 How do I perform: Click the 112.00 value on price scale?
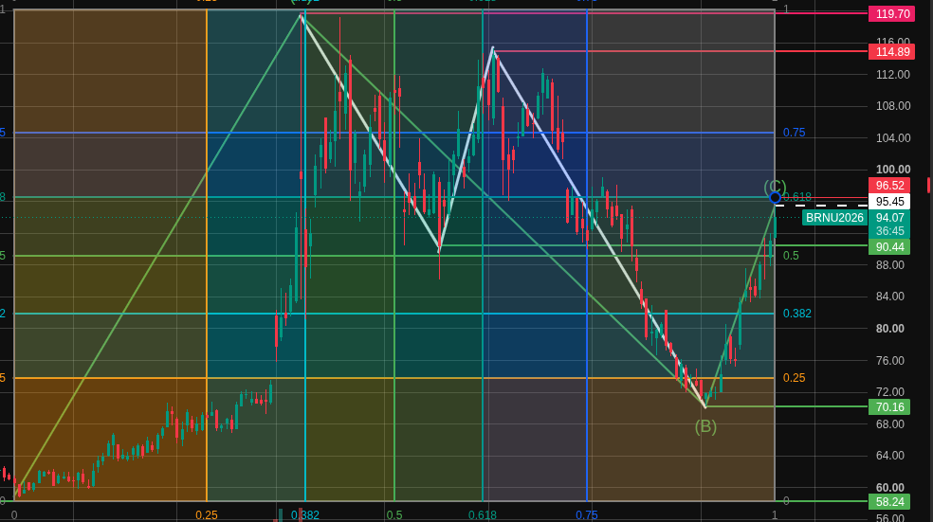coord(893,74)
